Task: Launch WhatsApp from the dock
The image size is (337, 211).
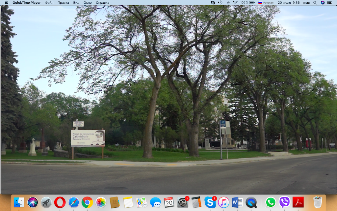Action: (271, 202)
